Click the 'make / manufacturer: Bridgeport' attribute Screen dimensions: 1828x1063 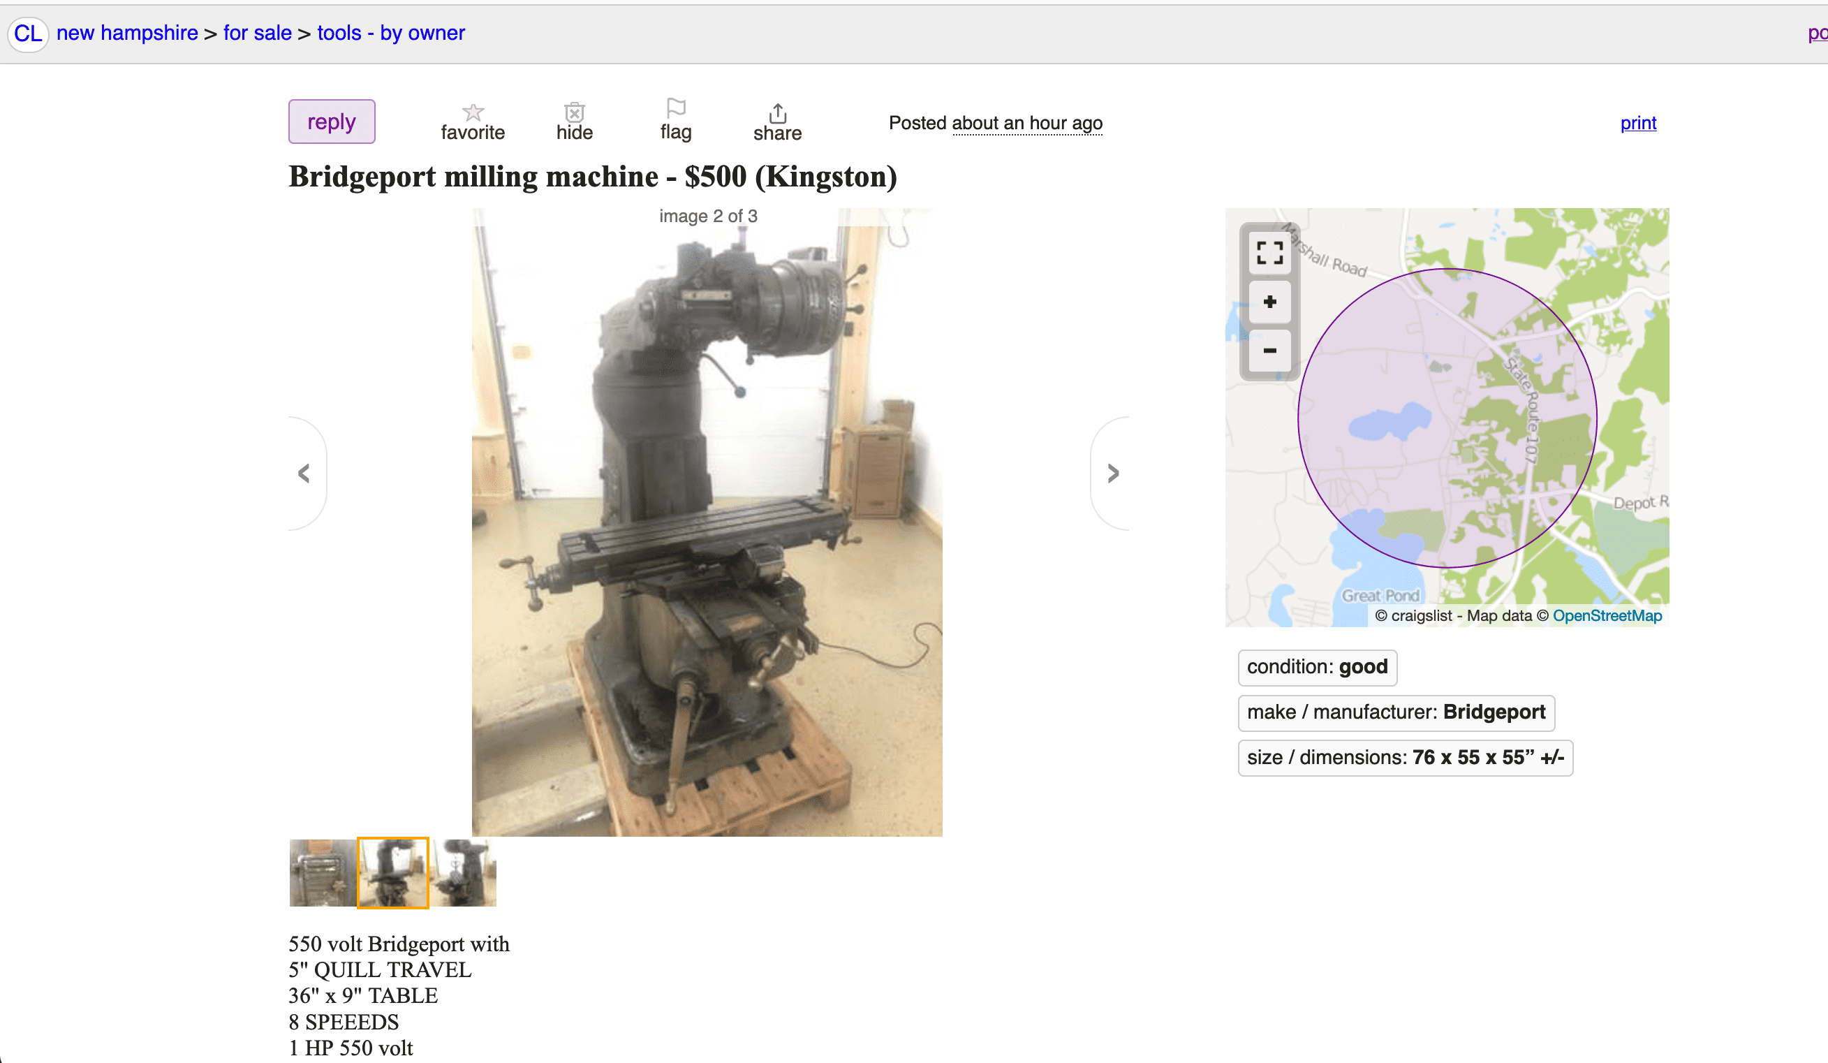click(1396, 712)
